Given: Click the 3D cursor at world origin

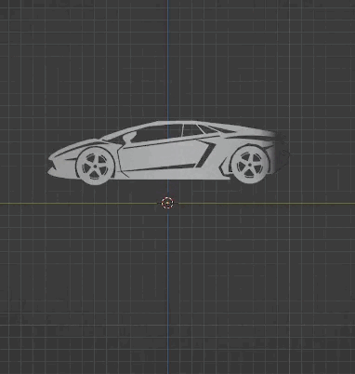Looking at the screenshot, I should pyautogui.click(x=167, y=203).
